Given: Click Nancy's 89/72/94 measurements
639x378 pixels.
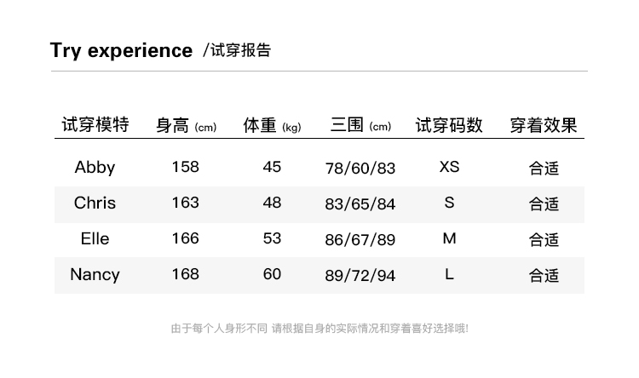Looking at the screenshot, I should pyautogui.click(x=360, y=275).
